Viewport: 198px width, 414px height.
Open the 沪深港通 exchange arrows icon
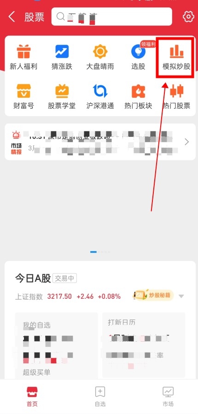(100, 91)
